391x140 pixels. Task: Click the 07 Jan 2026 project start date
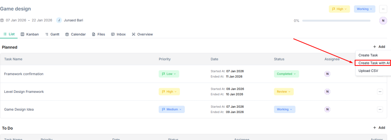pyautogui.click(x=16, y=21)
